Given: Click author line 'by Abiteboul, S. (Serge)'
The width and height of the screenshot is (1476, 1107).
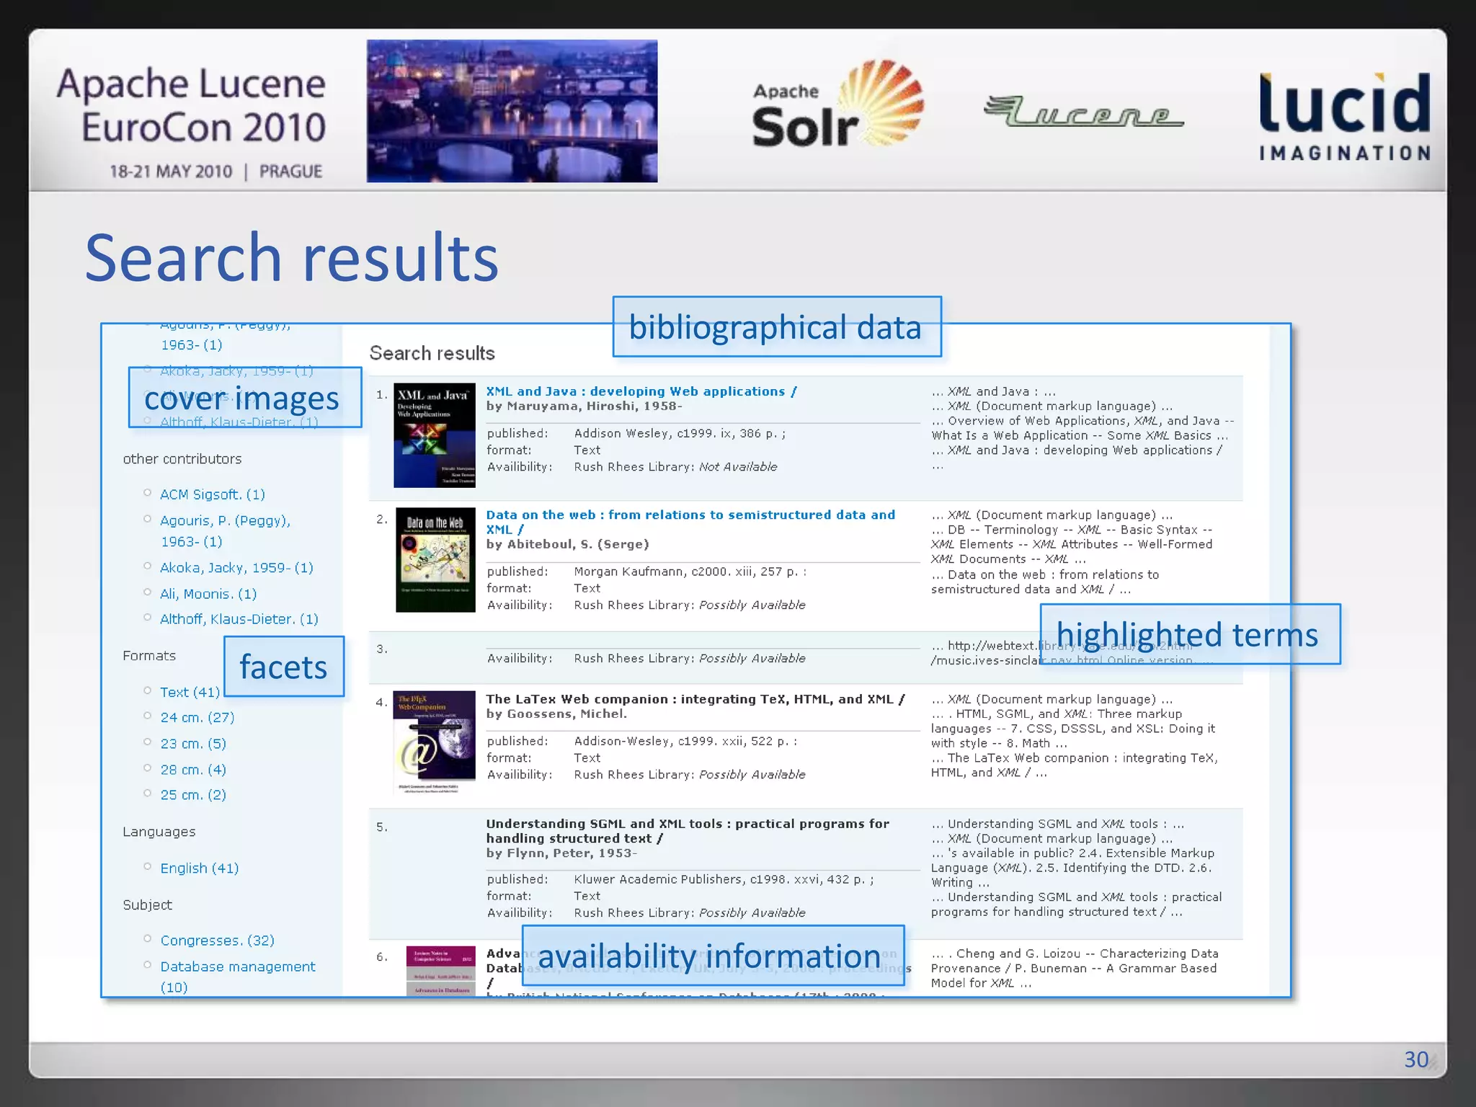Looking at the screenshot, I should pyautogui.click(x=567, y=545).
